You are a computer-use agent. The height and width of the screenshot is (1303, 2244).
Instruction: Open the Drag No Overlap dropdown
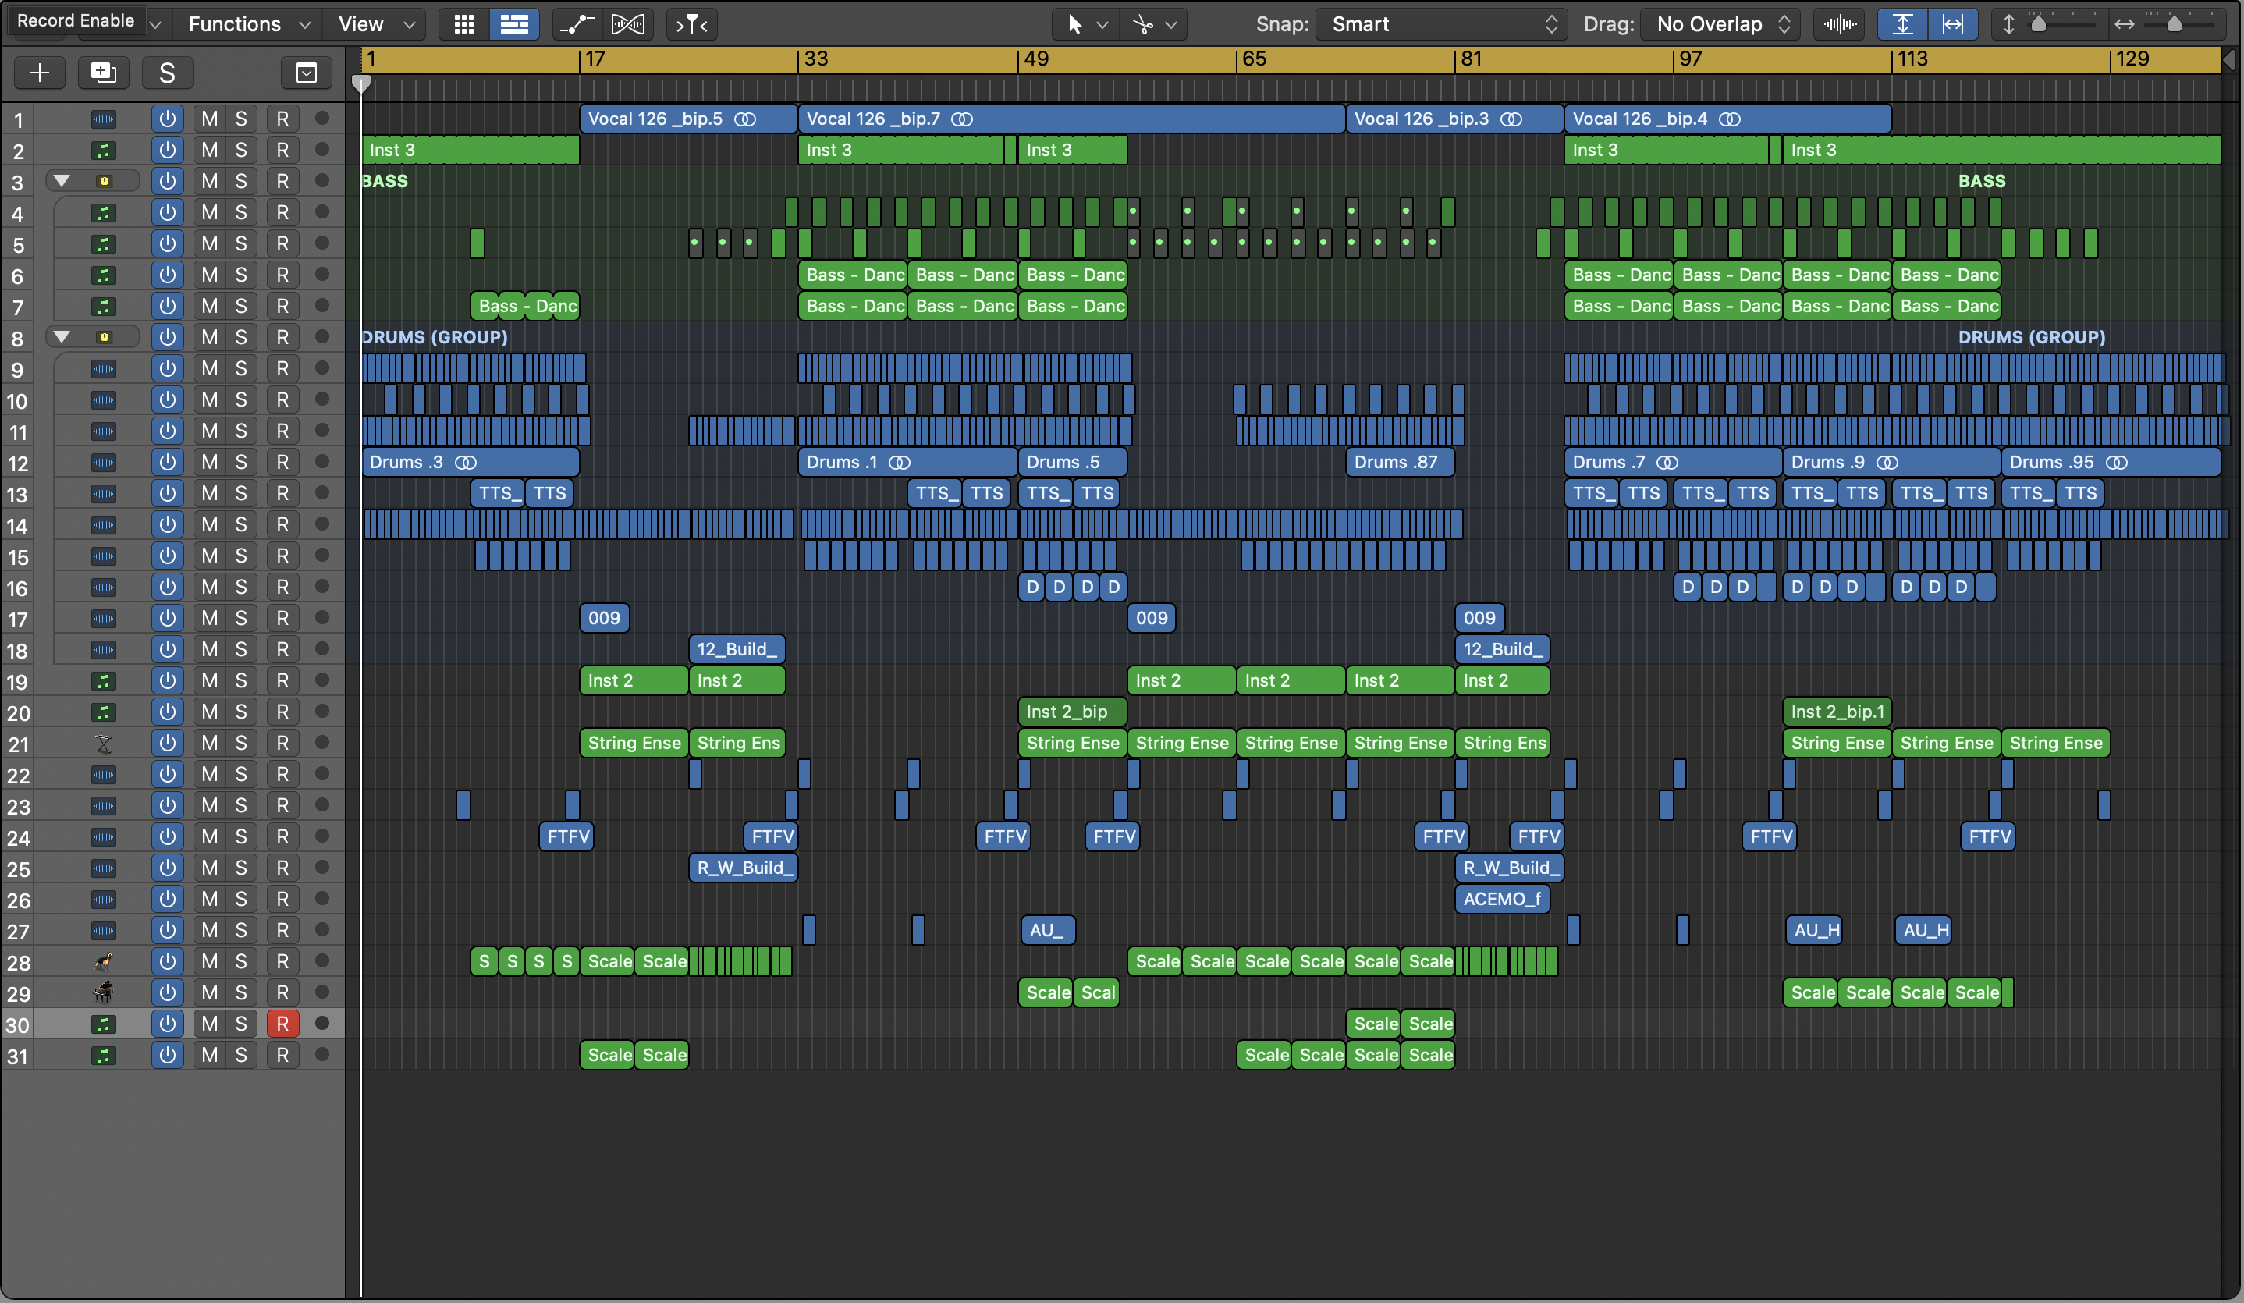click(x=1721, y=24)
